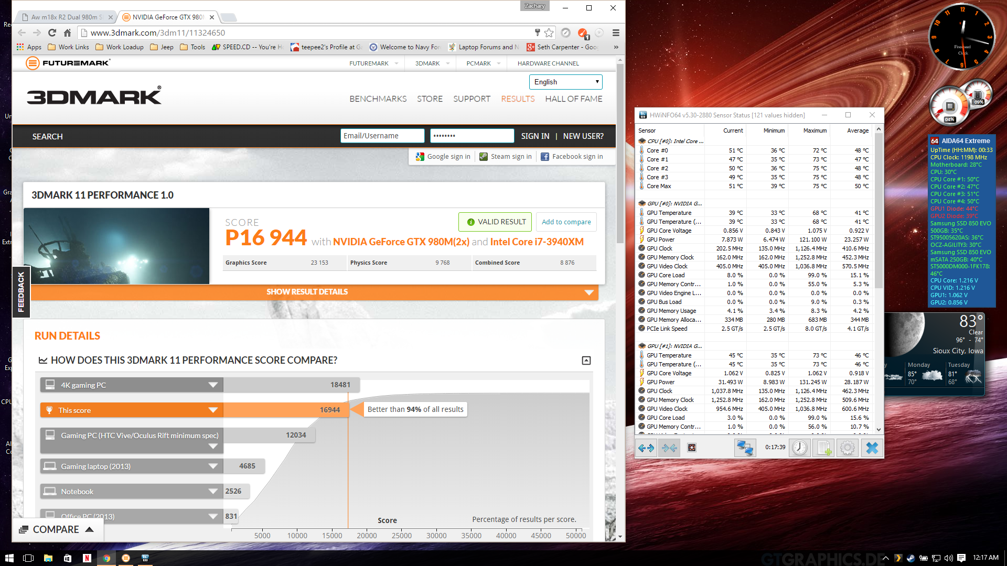The height and width of the screenshot is (566, 1007).
Task: Click HWiNFO log file sheet icon
Action: (824, 448)
